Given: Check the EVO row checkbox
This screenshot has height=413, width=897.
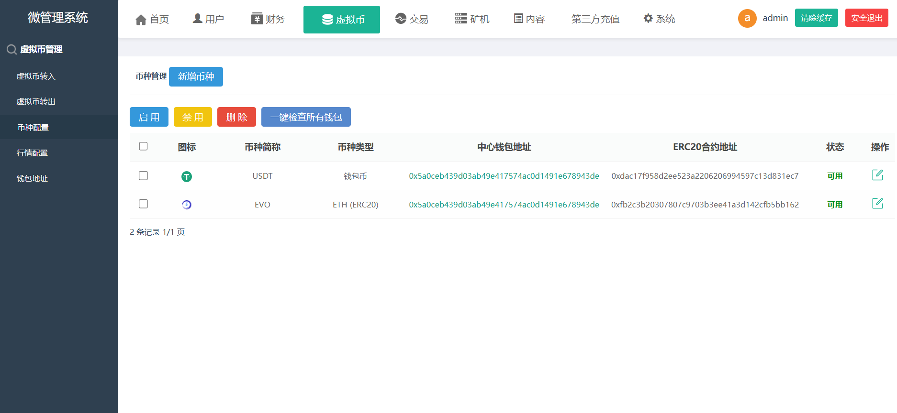Looking at the screenshot, I should [143, 204].
